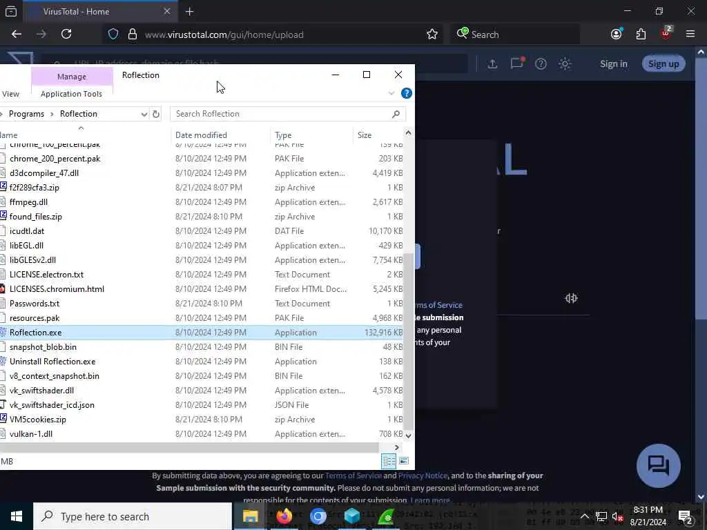Click uBlock extension icon with badge

[666, 33]
